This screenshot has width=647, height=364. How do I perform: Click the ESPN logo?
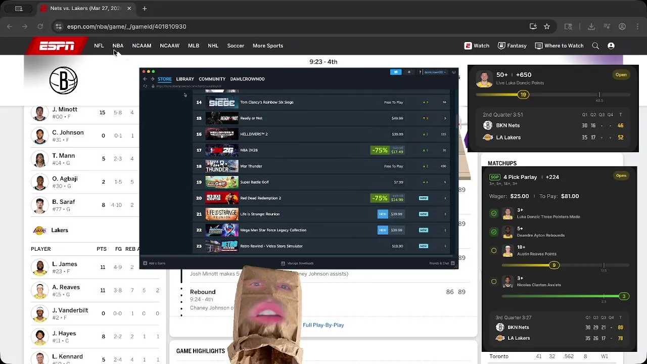click(57, 46)
